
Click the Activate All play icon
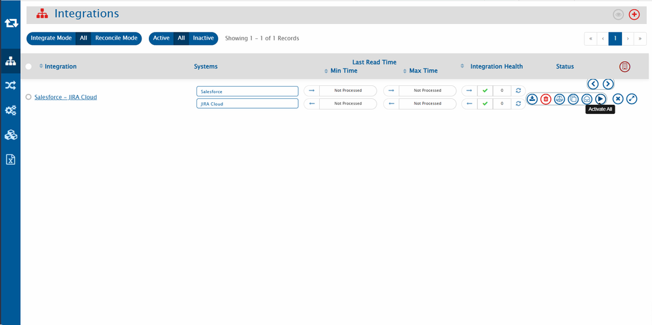click(x=600, y=99)
